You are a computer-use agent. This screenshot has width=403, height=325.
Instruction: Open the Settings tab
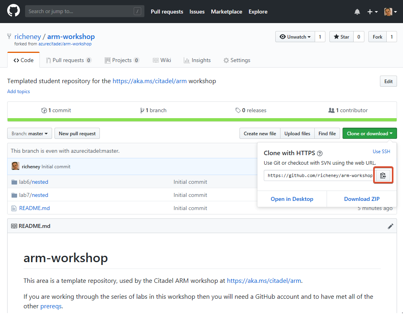tap(237, 60)
